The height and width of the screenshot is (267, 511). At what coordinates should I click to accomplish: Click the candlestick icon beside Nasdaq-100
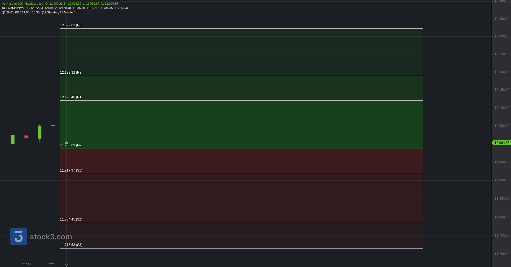click(3, 4)
